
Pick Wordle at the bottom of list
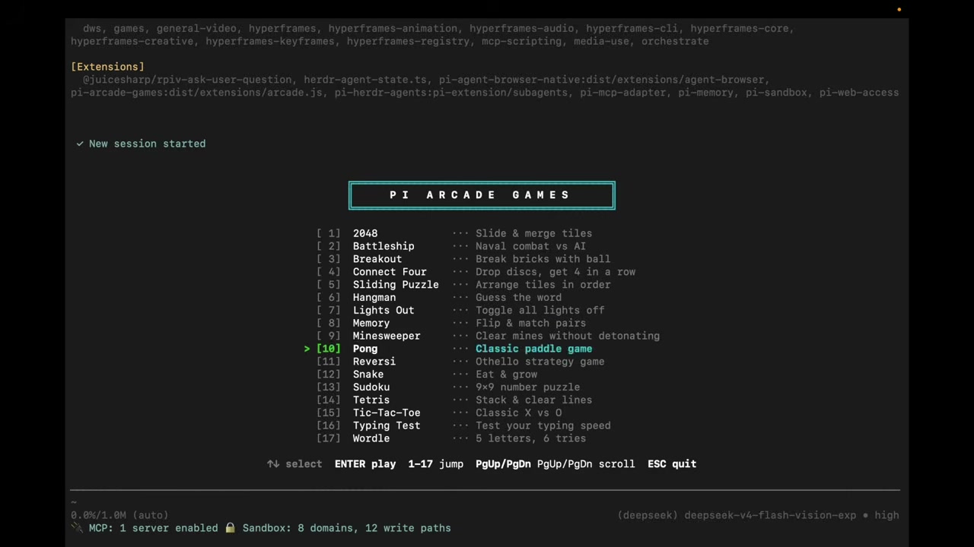pyautogui.click(x=451, y=438)
